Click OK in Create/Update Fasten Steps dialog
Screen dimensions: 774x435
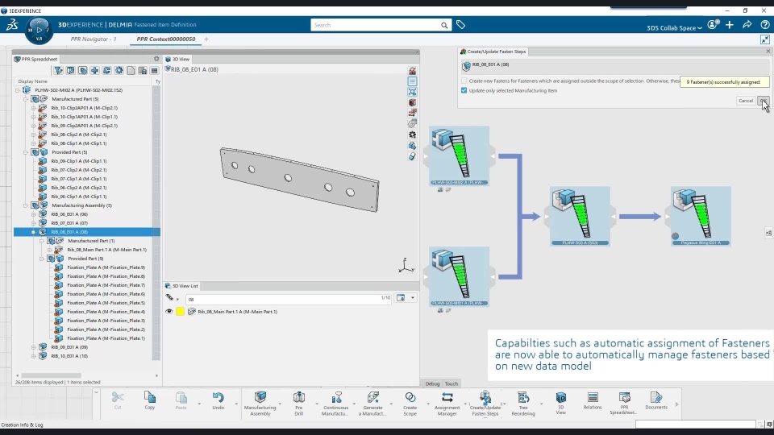pyautogui.click(x=764, y=101)
